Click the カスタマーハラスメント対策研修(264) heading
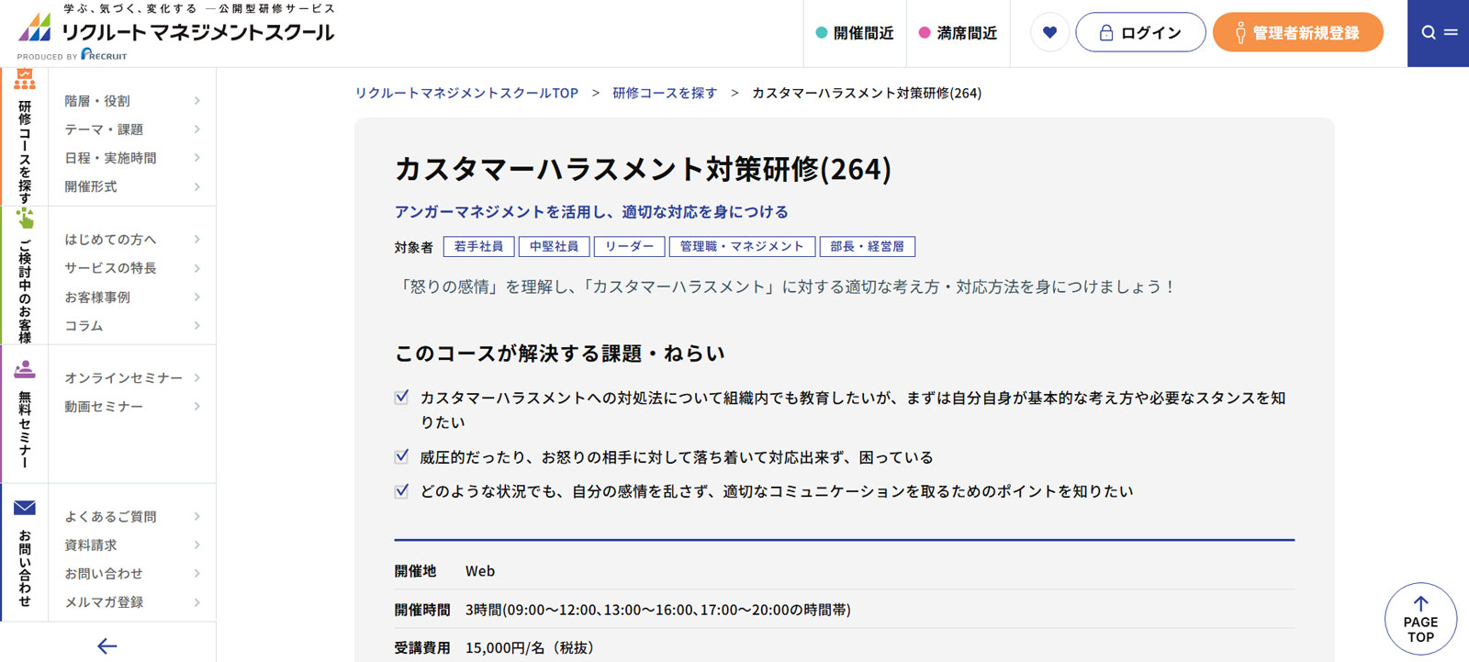 tap(643, 169)
